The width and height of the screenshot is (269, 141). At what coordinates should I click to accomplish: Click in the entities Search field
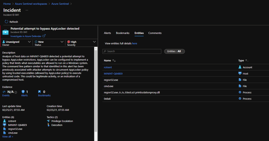click(132, 51)
